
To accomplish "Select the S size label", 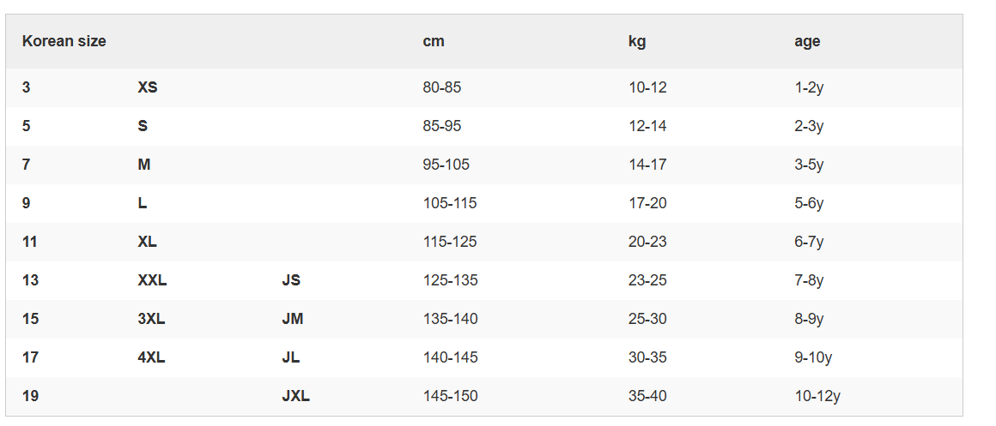I will point(143,126).
